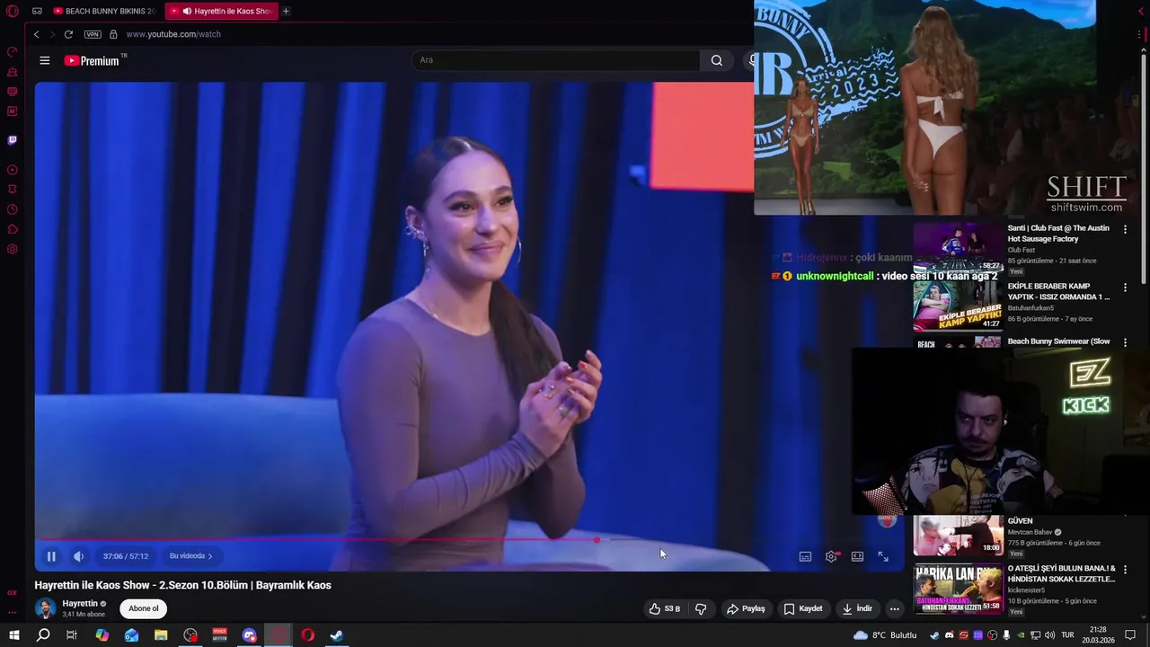Switch input language TUR indicator

pyautogui.click(x=1067, y=635)
